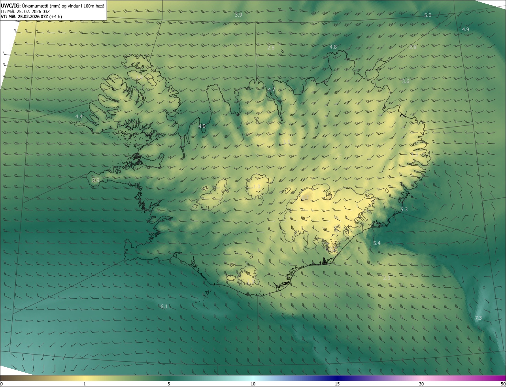Click the initial time 'IT: Mið. 25. 02. 2026 03Z'
The image size is (506, 387).
(25, 11)
